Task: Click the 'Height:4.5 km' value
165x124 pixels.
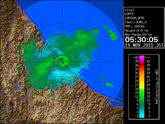Action: pyautogui.click(x=136, y=30)
